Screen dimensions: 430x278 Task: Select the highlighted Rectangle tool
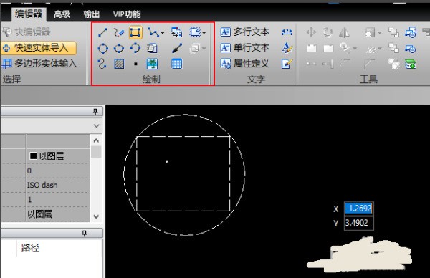pos(135,32)
